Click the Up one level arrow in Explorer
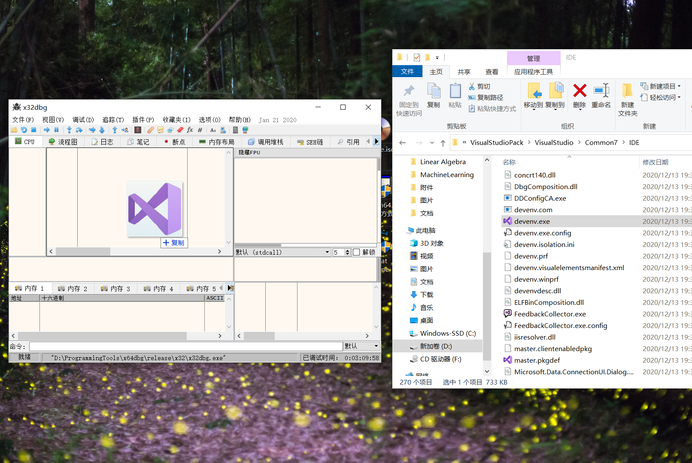 pos(443,143)
